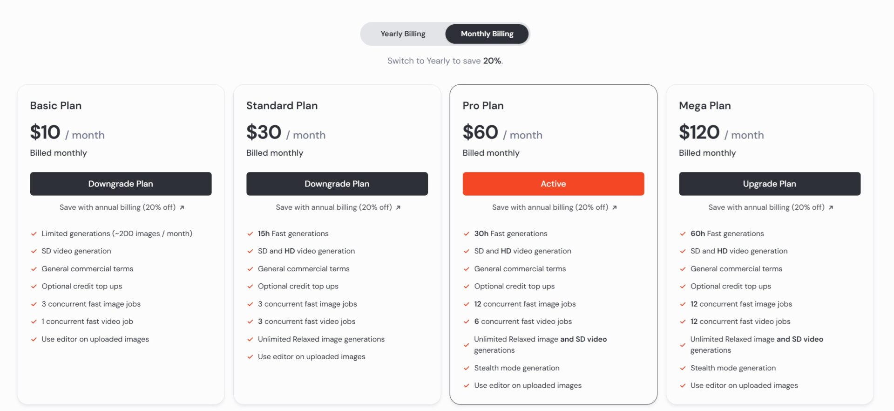Click checkmark beside Pro 'Stealth mode generation'
This screenshot has height=411, width=894.
pos(467,368)
